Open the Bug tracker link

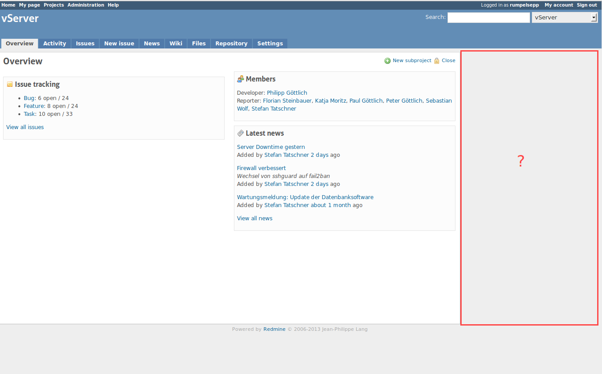point(29,98)
